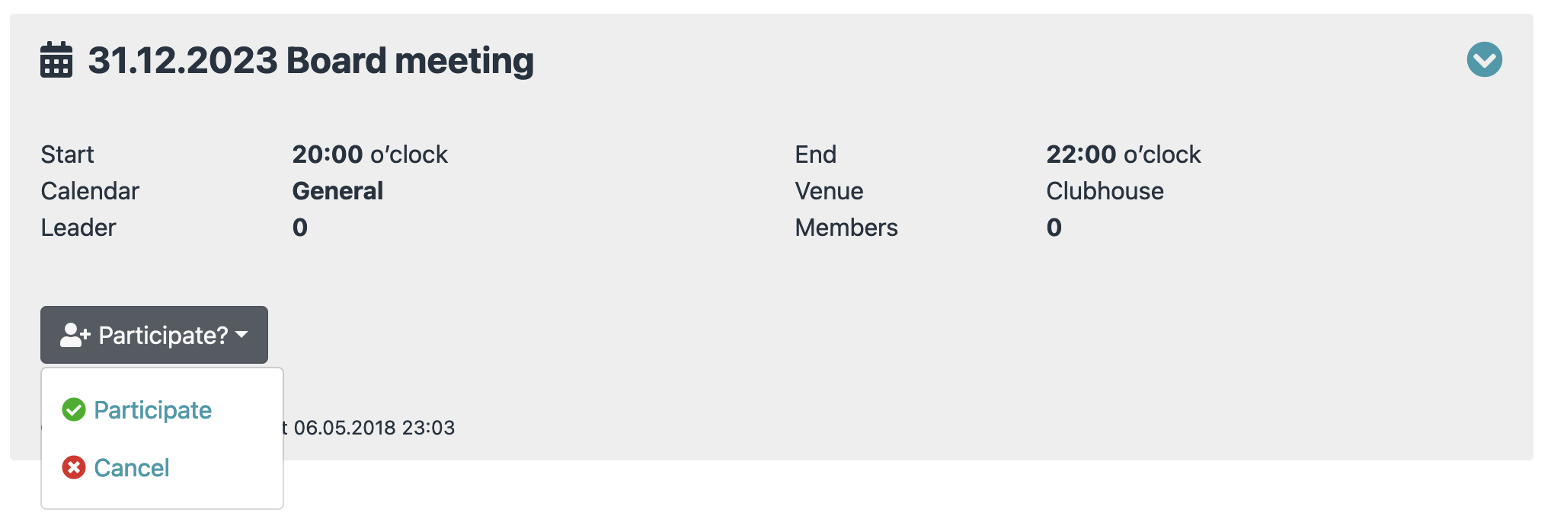Viewport: 1551px width, 519px height.
Task: Click the Leader count value
Action: [x=300, y=228]
